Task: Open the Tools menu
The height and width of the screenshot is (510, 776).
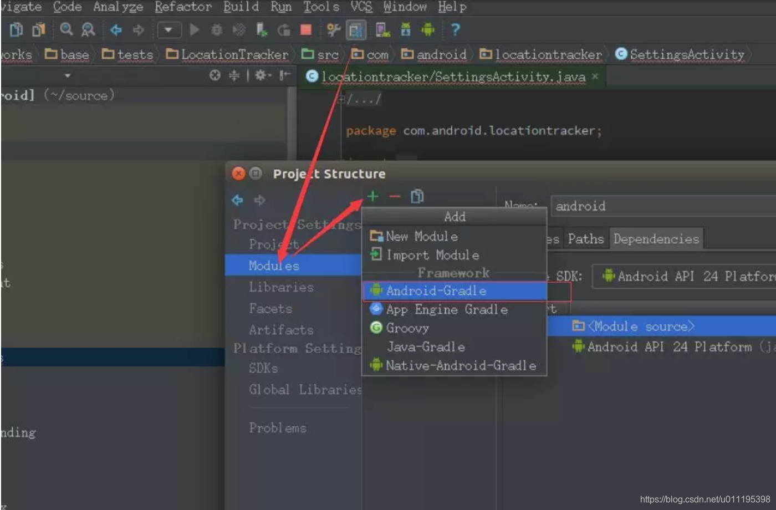Action: (321, 7)
